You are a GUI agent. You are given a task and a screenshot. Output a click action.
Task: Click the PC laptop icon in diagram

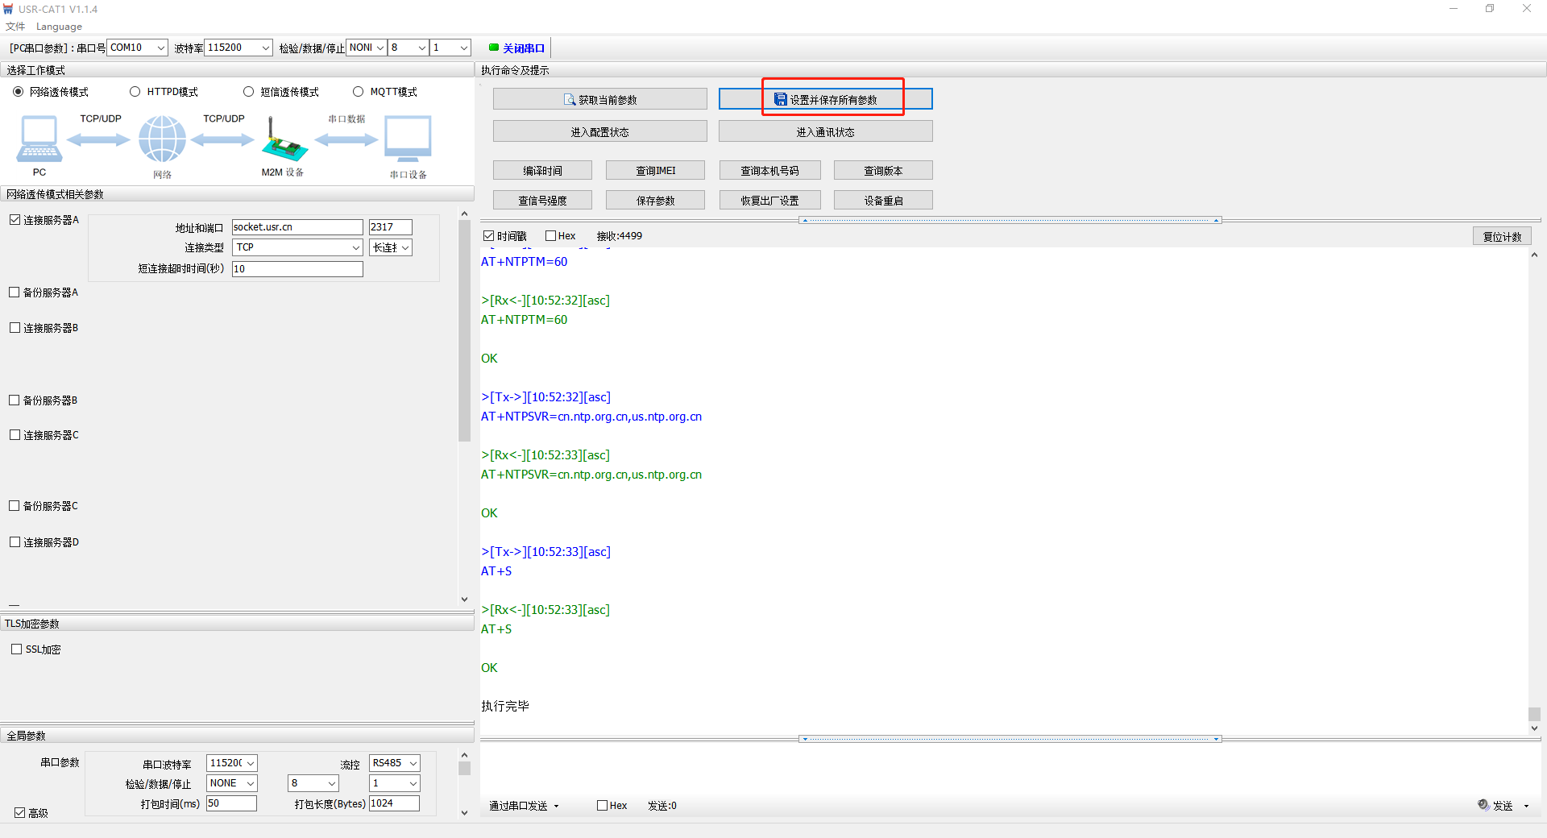tap(39, 139)
